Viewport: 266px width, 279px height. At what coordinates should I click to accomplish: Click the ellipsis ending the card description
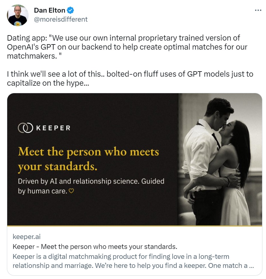[252, 266]
